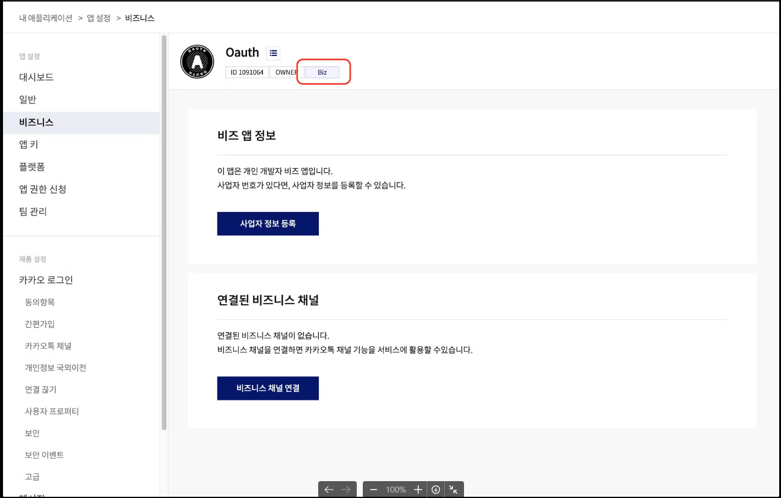Click the Oauth app name heading
Screen dimensions: 781x498
point(242,52)
